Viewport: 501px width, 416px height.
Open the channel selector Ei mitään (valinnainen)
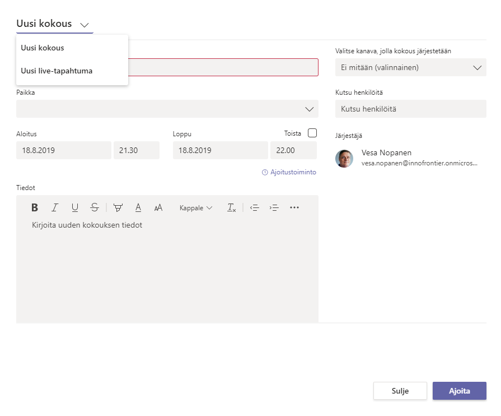(410, 68)
